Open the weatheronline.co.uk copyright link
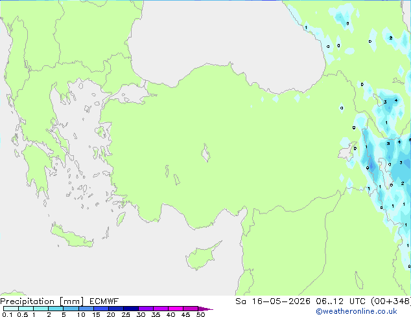 point(356,311)
